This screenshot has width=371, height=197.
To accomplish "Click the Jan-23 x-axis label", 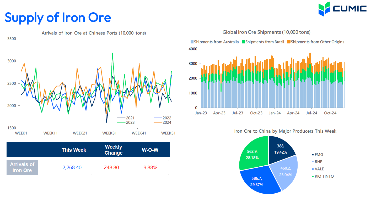I will (x=201, y=113).
